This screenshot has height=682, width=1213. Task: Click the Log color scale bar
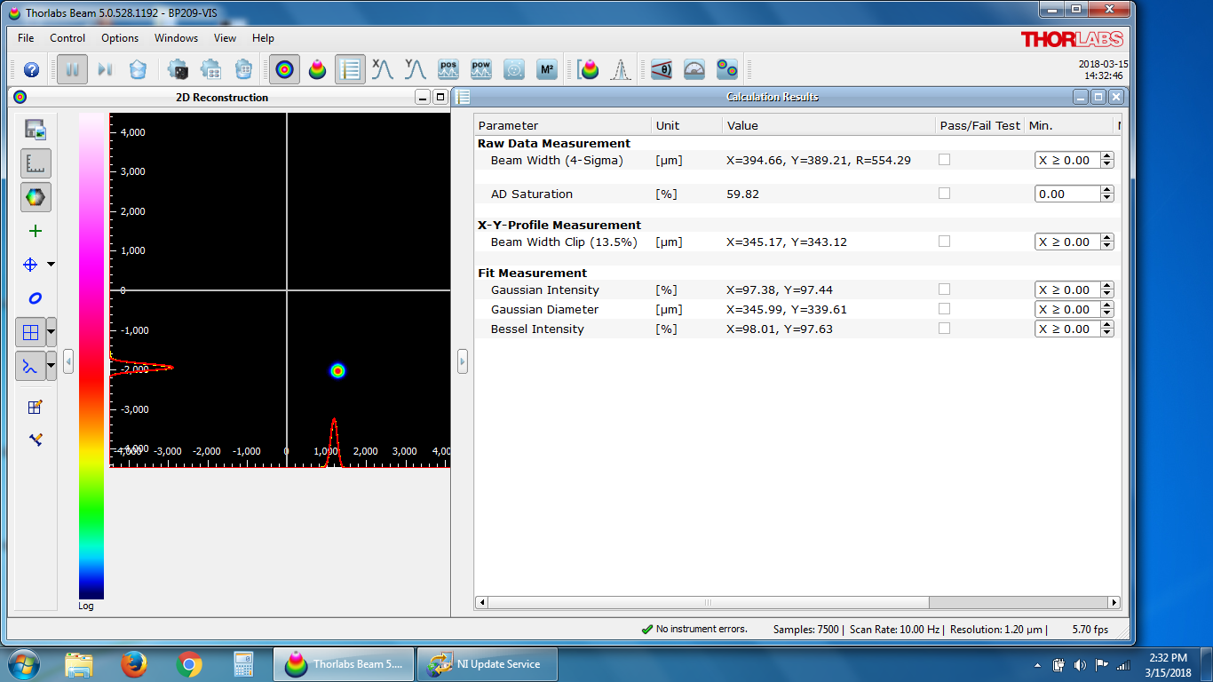pyautogui.click(x=91, y=356)
